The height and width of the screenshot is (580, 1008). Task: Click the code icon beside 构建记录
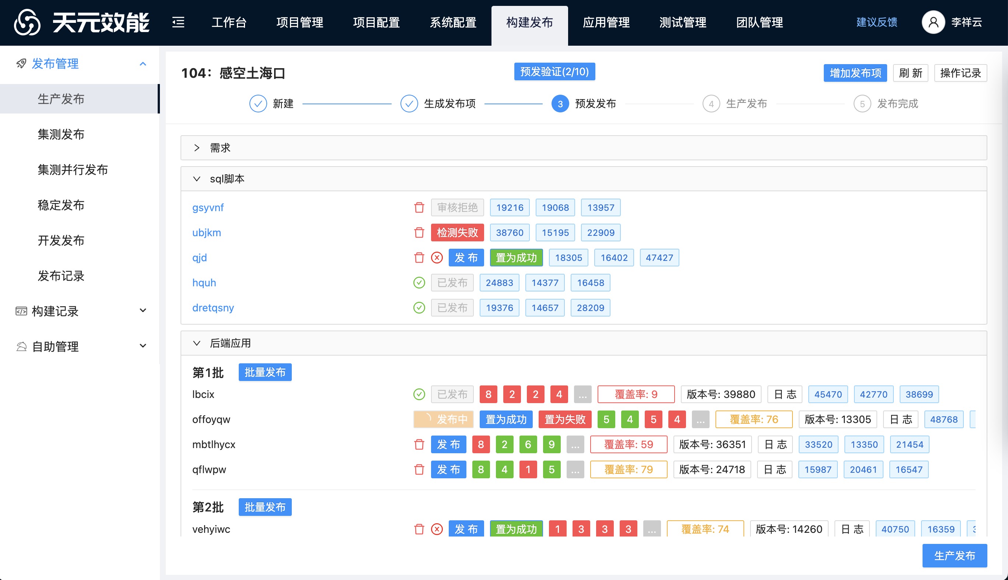coord(21,311)
